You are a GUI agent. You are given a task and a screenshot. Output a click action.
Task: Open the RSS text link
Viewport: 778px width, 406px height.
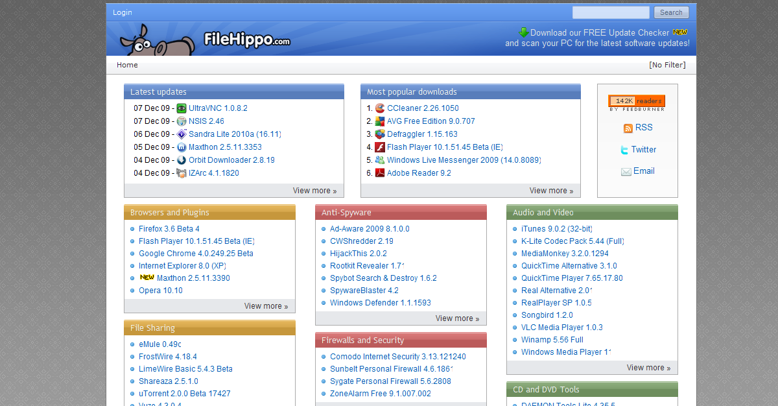pyautogui.click(x=644, y=128)
